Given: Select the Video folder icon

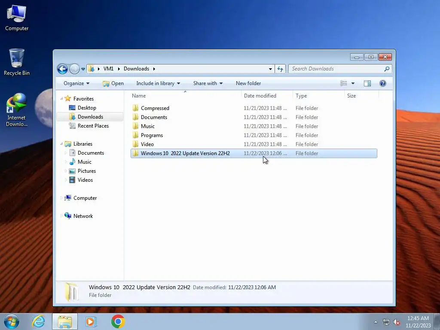Looking at the screenshot, I should pos(135,144).
